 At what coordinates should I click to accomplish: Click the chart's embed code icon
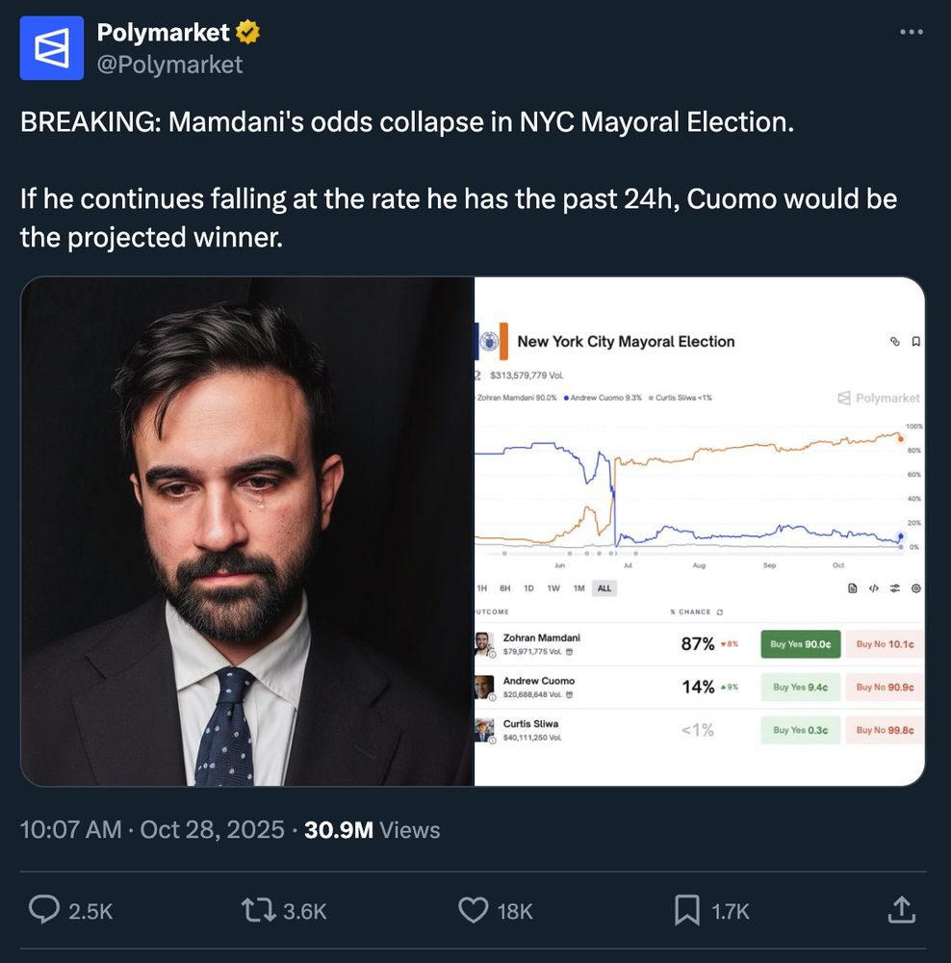tap(874, 588)
